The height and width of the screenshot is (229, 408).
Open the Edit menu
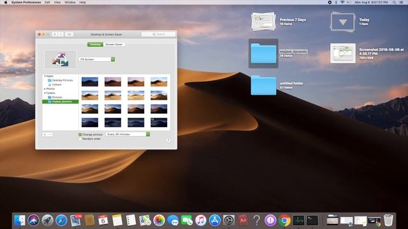(47, 3)
